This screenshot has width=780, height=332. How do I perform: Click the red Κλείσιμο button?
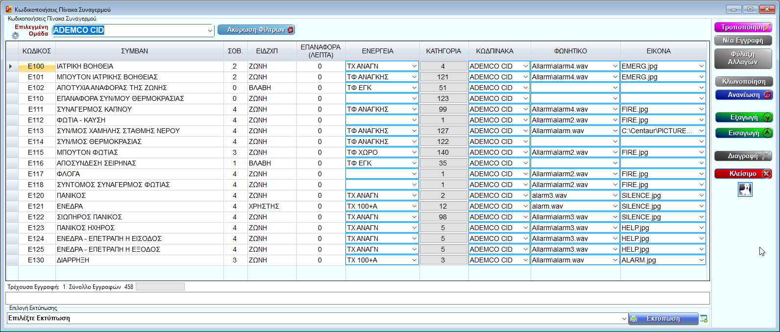click(x=743, y=174)
